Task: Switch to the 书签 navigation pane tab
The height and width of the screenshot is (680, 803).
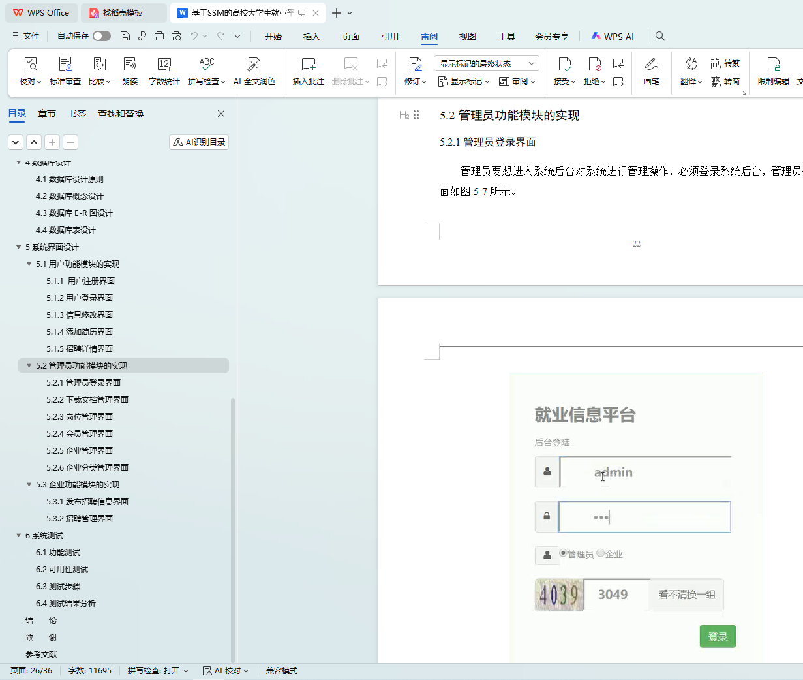Action: coord(77,114)
